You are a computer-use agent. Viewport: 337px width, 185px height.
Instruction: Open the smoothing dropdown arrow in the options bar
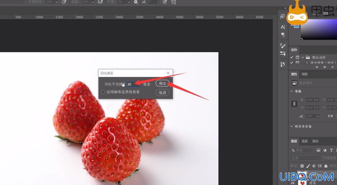[129, 2]
